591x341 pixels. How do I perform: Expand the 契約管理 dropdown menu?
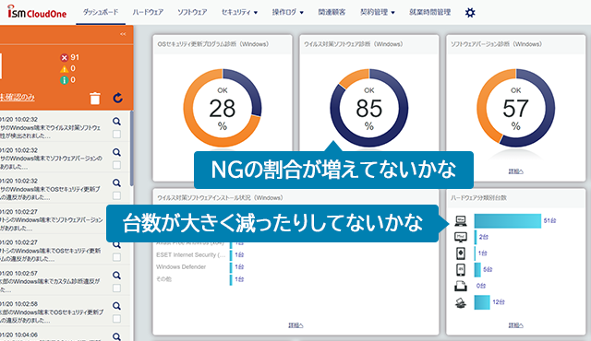tap(378, 12)
